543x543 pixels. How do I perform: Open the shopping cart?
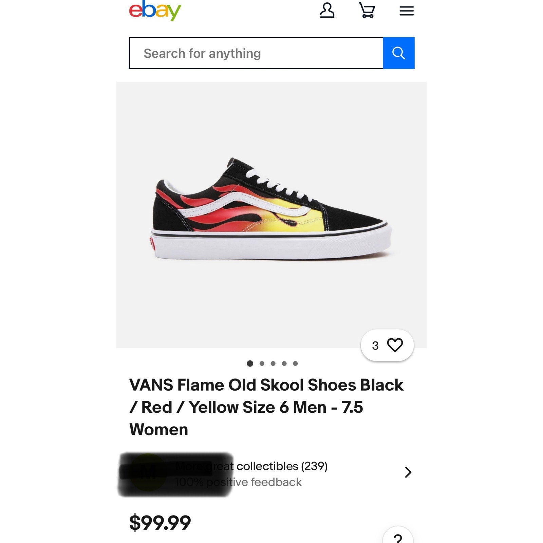[x=367, y=11]
